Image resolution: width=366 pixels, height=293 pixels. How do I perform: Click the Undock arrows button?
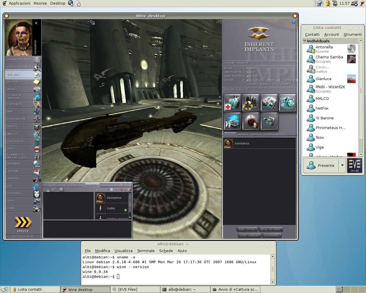pyautogui.click(x=23, y=223)
